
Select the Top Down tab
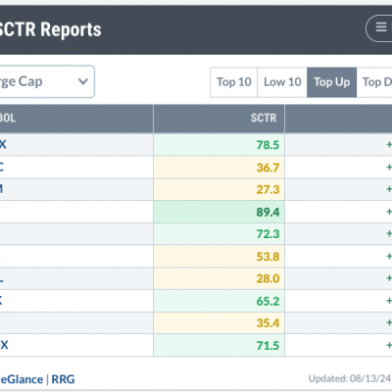[x=374, y=82]
